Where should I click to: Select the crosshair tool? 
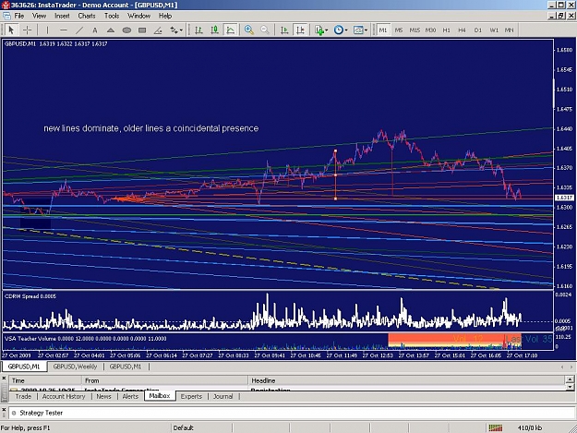point(27,30)
